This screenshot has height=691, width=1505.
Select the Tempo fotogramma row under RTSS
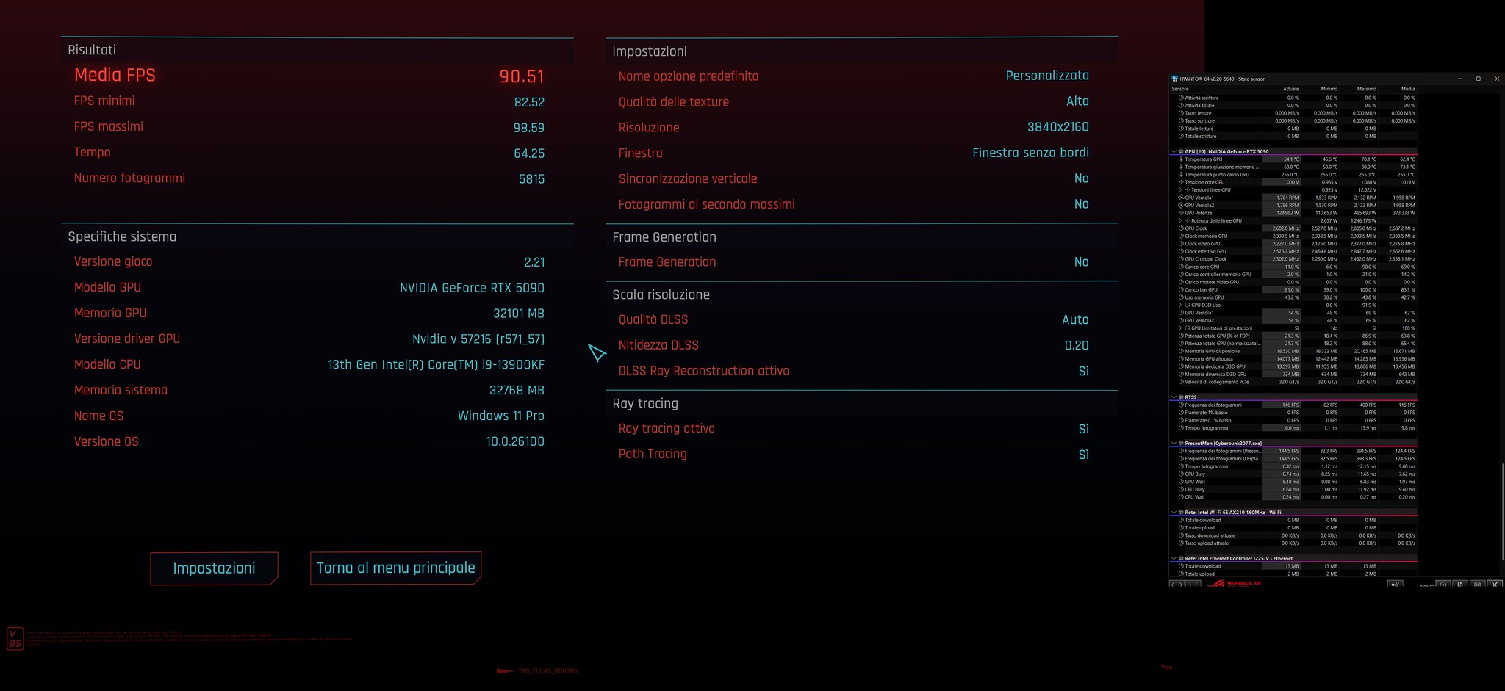click(1293, 428)
